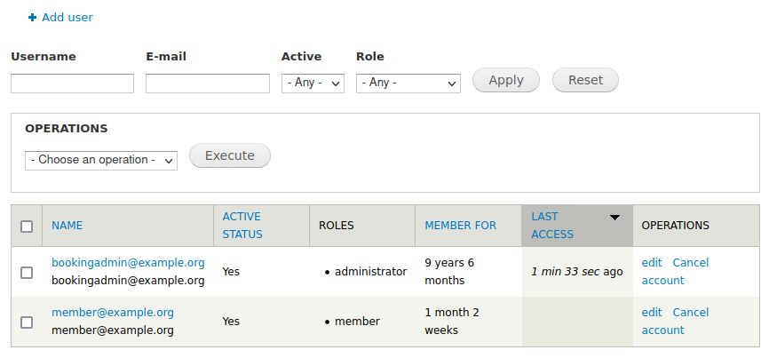Sort table by Name column header
The image size is (769, 358).
click(67, 226)
